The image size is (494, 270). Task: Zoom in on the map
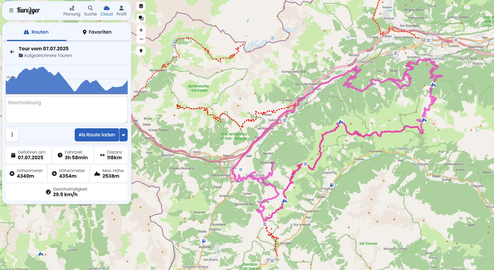click(x=141, y=30)
